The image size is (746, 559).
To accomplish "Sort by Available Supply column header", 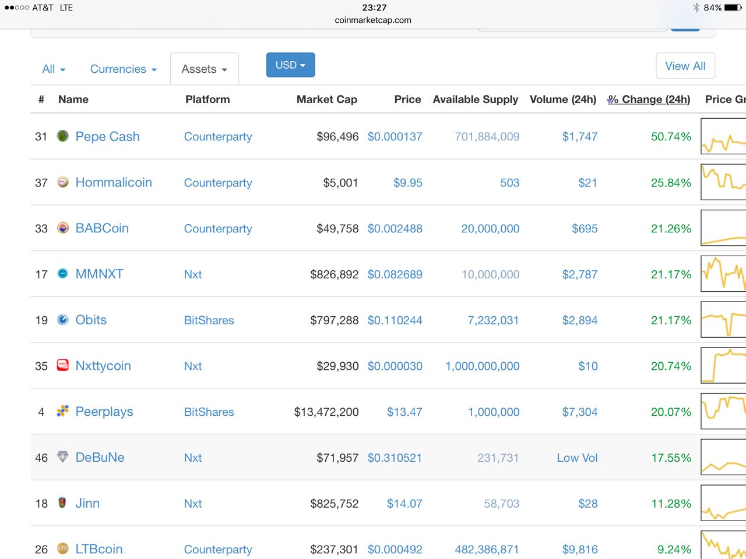I will tap(476, 100).
